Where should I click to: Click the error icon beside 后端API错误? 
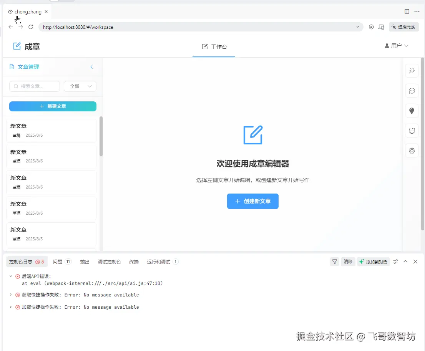point(18,276)
